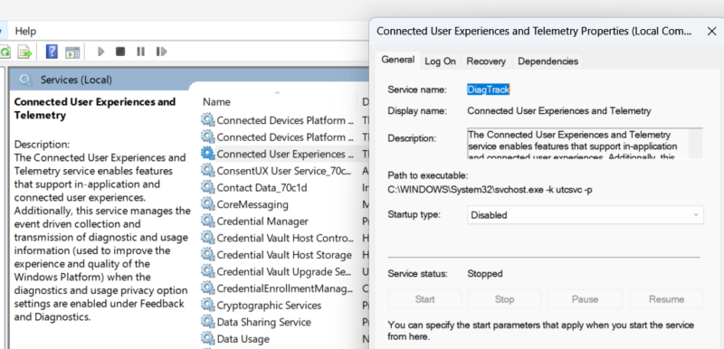Click the Start button in Properties dialog
Screen dimensions: 724x349
424,299
